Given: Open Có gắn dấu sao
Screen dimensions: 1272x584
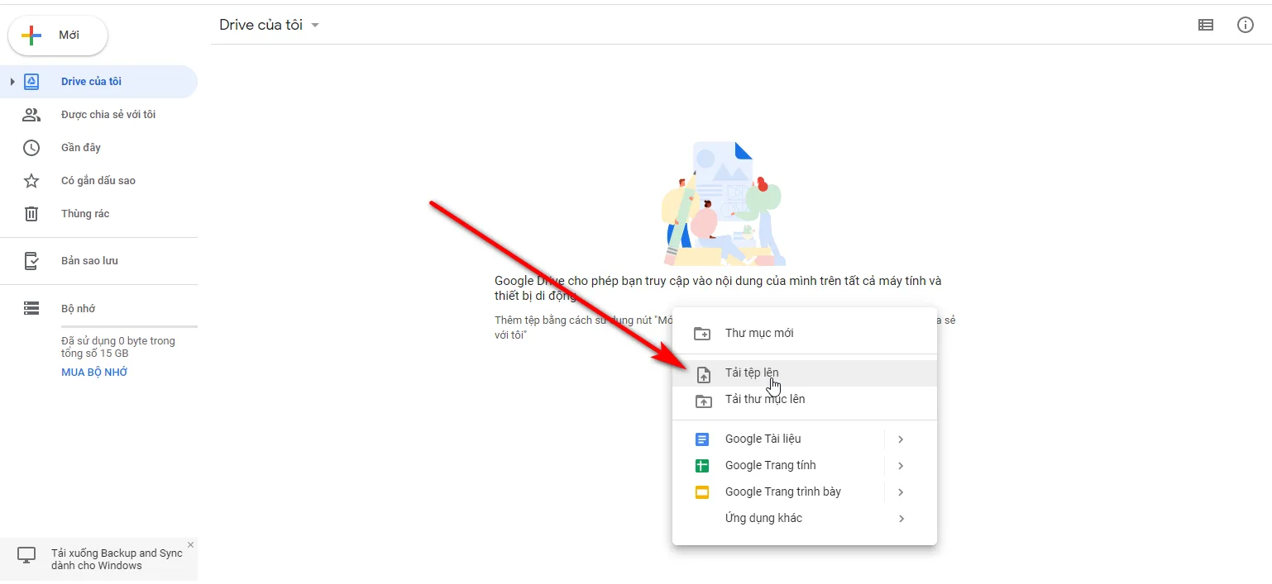Looking at the screenshot, I should (99, 180).
